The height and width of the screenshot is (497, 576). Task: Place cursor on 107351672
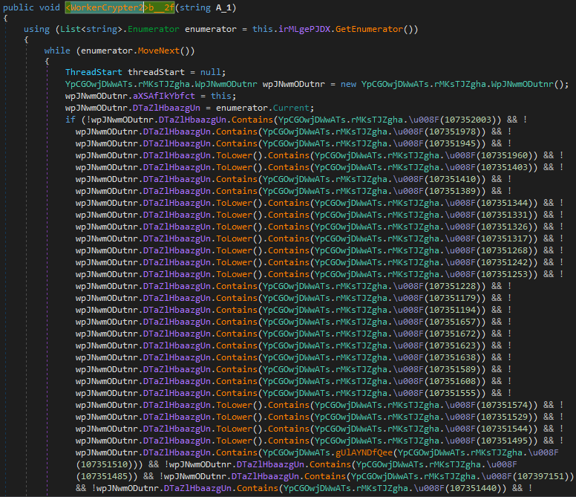point(453,334)
